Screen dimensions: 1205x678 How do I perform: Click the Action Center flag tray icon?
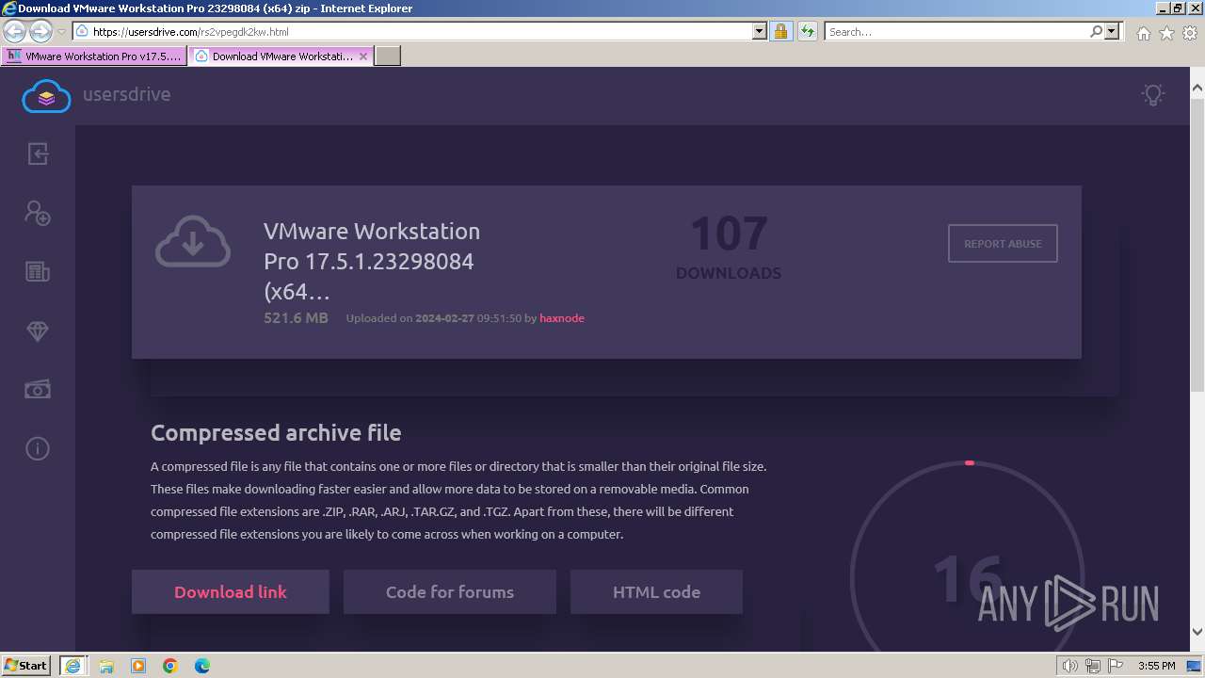(1116, 666)
